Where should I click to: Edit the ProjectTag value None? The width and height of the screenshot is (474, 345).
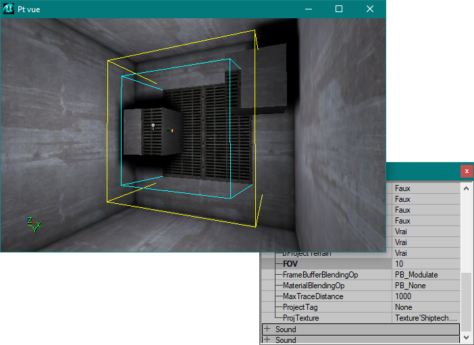[x=426, y=307]
